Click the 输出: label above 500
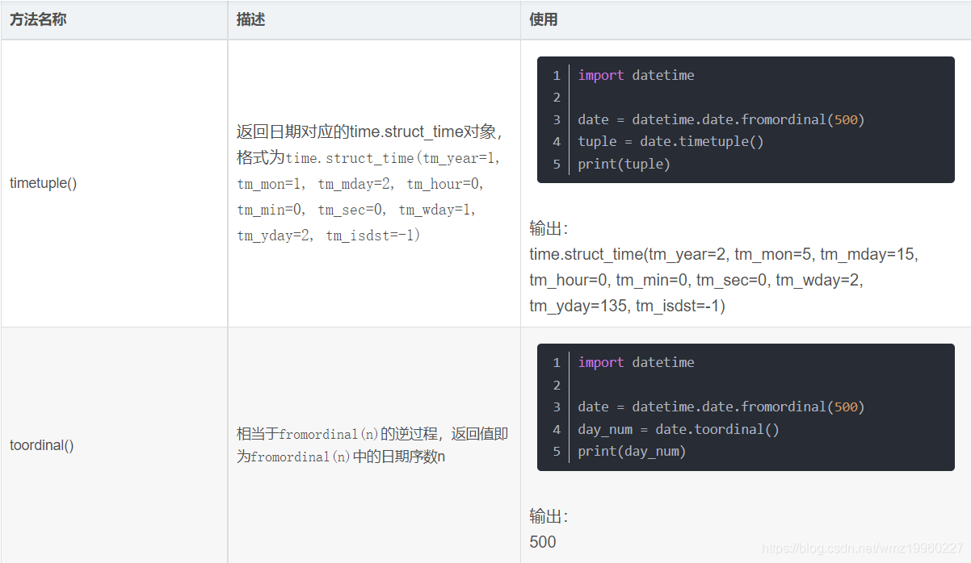Viewport: 971px width, 563px height. [x=549, y=516]
